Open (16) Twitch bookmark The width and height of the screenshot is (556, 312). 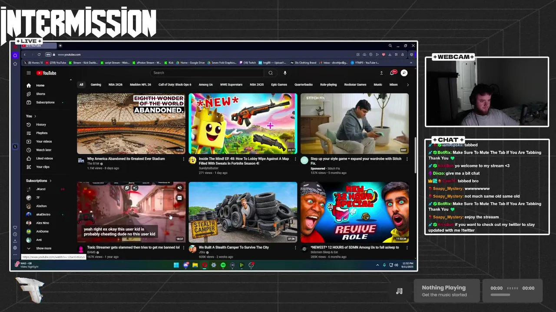(x=248, y=63)
